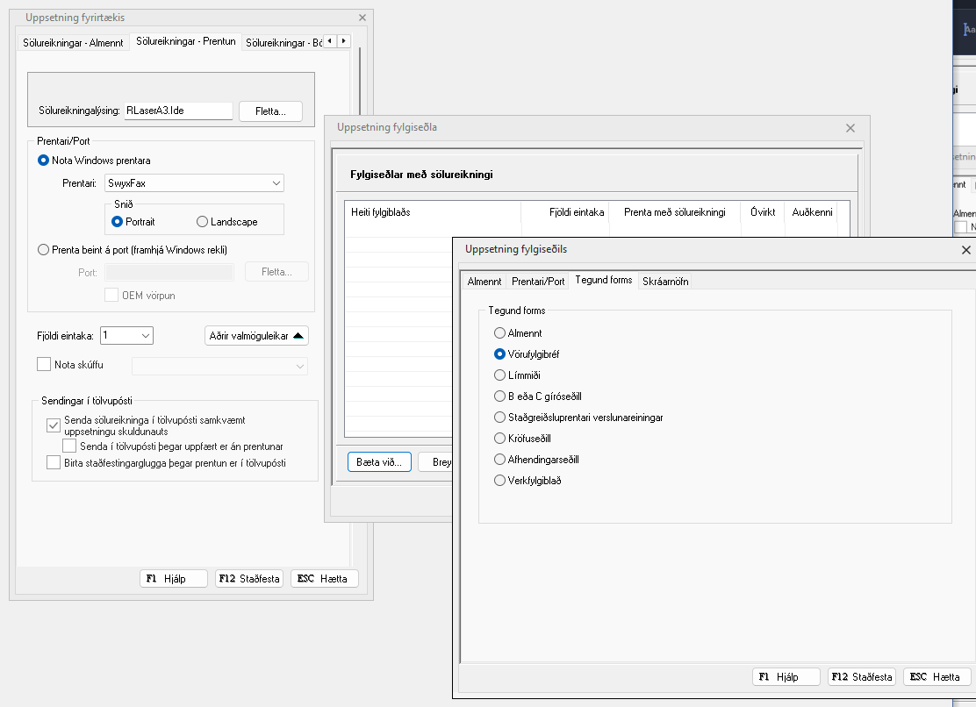Open the Skráarnöfn tab

(665, 282)
